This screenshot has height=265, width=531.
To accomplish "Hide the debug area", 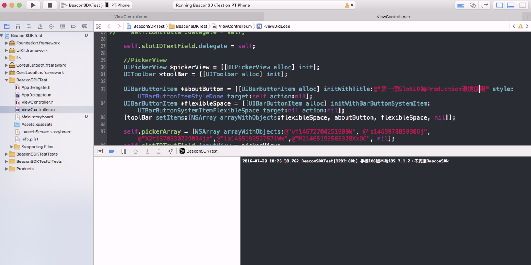I will pos(100,151).
